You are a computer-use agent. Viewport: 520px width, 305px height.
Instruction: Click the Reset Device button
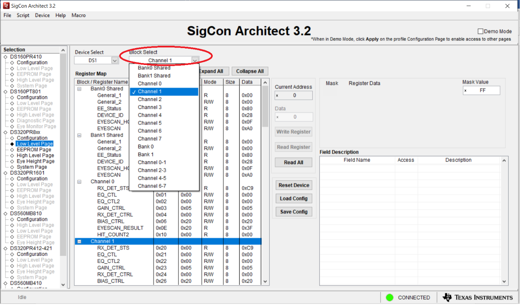coord(294,185)
